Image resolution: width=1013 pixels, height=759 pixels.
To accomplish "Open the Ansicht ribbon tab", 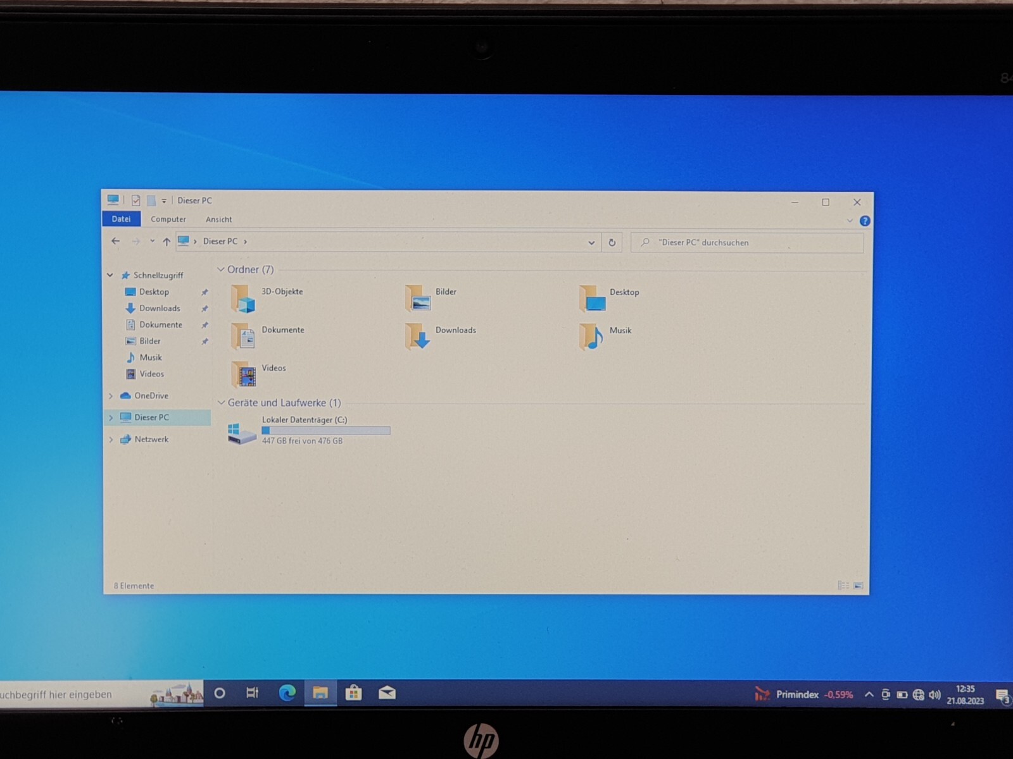I will [x=219, y=219].
